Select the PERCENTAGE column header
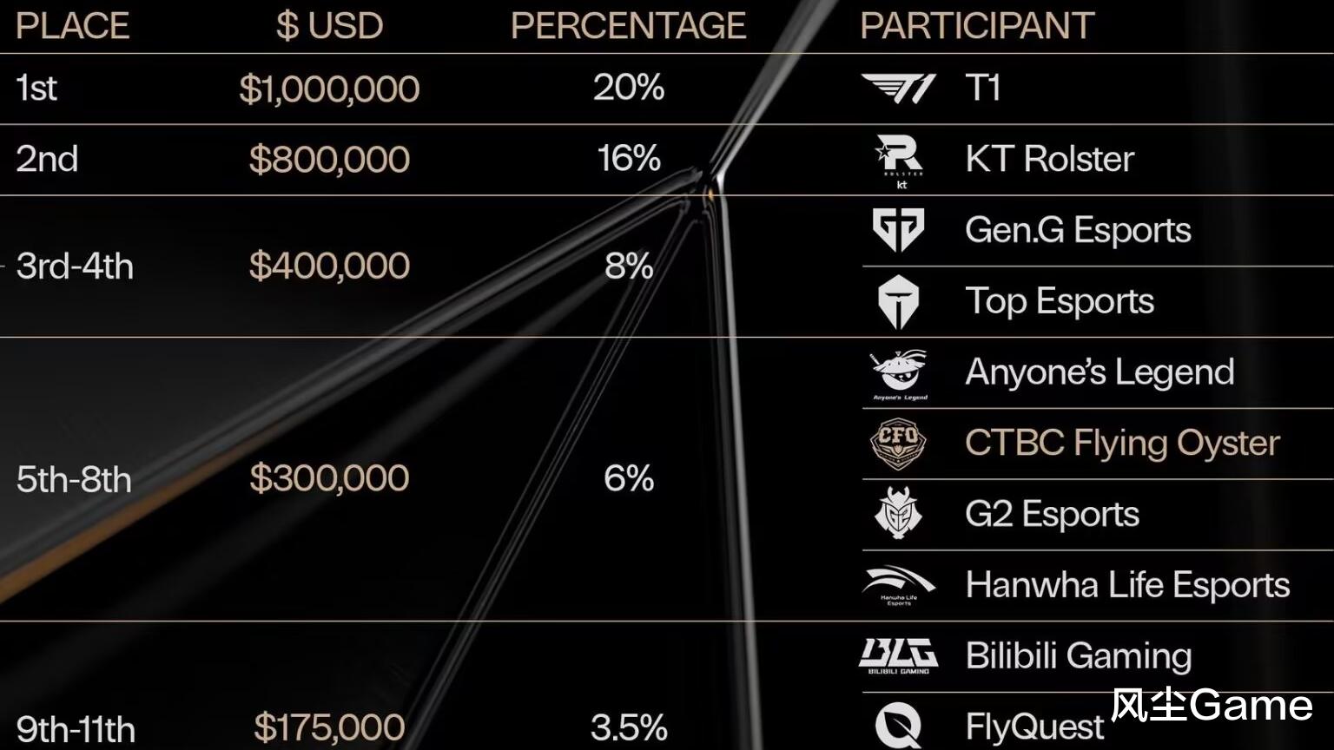 pos(628,26)
